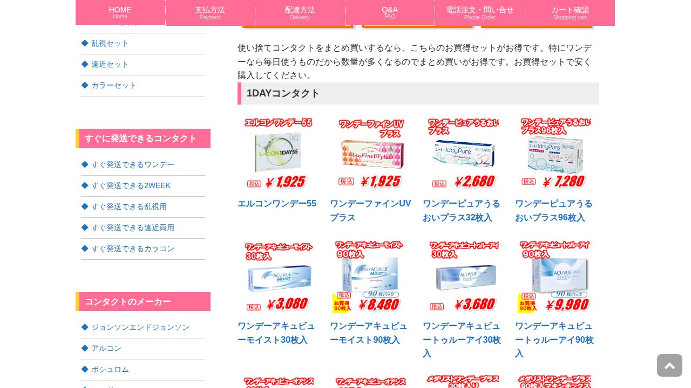Click ワンデーピュアうるおいプラス32枚入 product image
Image resolution: width=691 pixels, height=388 pixels.
[x=463, y=154]
